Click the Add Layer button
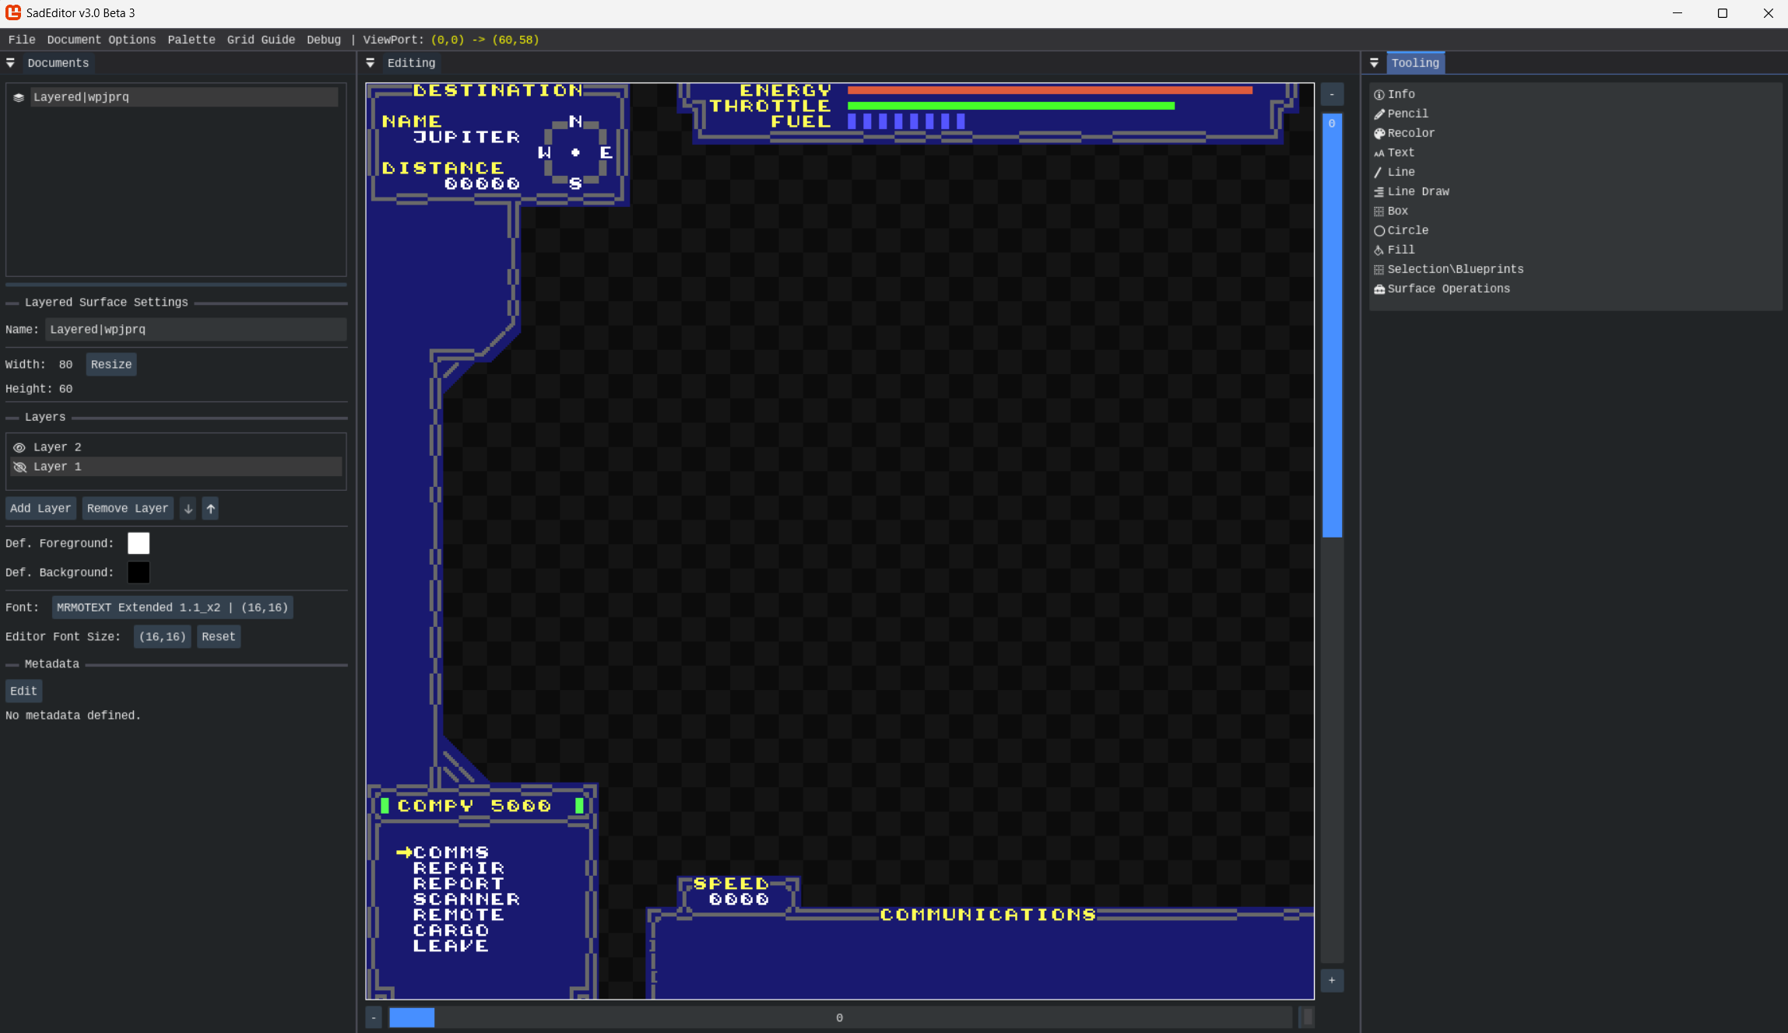This screenshot has height=1033, width=1788. 40,509
